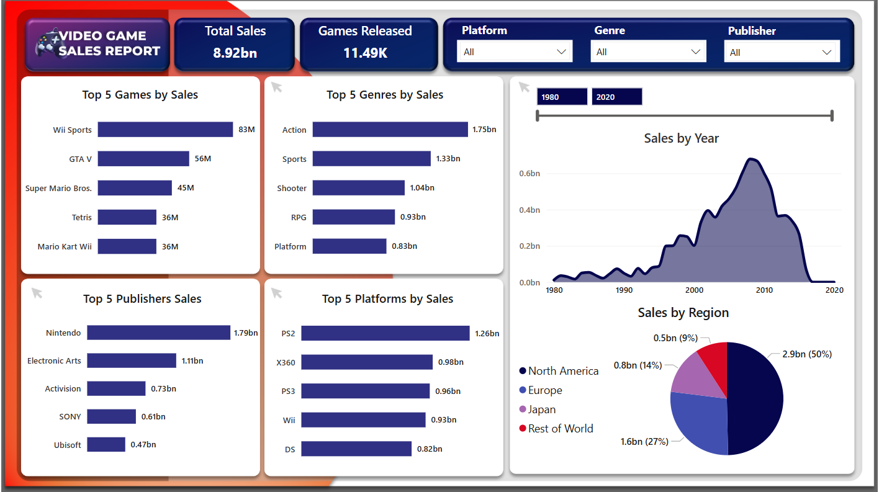
Task: Click the Sales by Year chart title
Action: [682, 138]
